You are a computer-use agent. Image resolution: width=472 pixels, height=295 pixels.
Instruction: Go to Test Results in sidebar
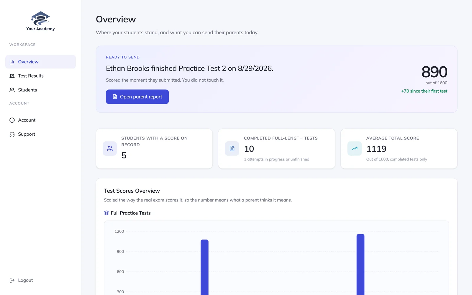click(40, 76)
